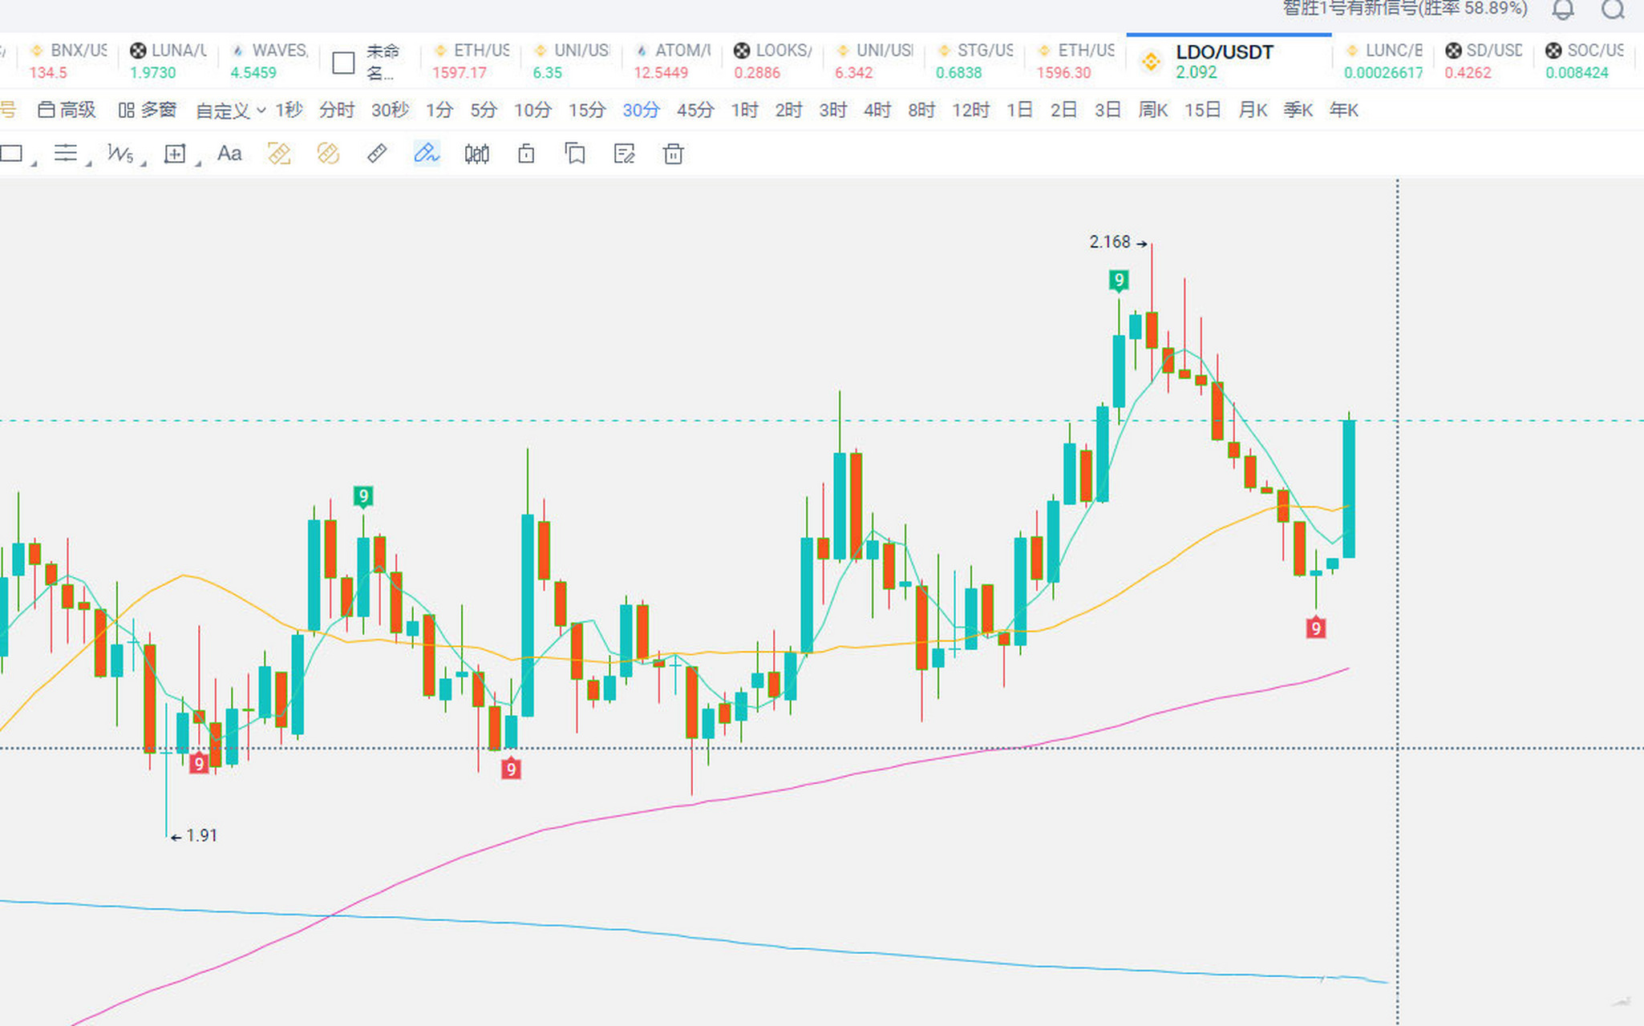The image size is (1644, 1026).
Task: Open the 自定义 dropdown
Action: coord(231,111)
